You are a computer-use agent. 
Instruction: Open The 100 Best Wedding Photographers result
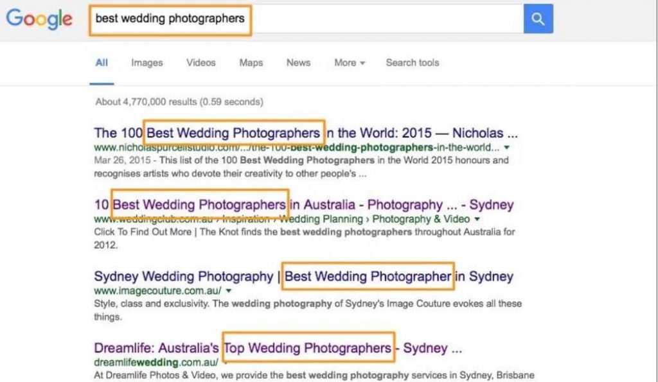306,133
